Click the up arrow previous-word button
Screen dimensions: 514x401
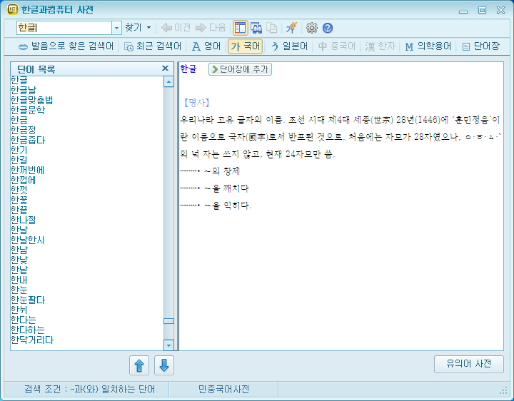coord(139,365)
